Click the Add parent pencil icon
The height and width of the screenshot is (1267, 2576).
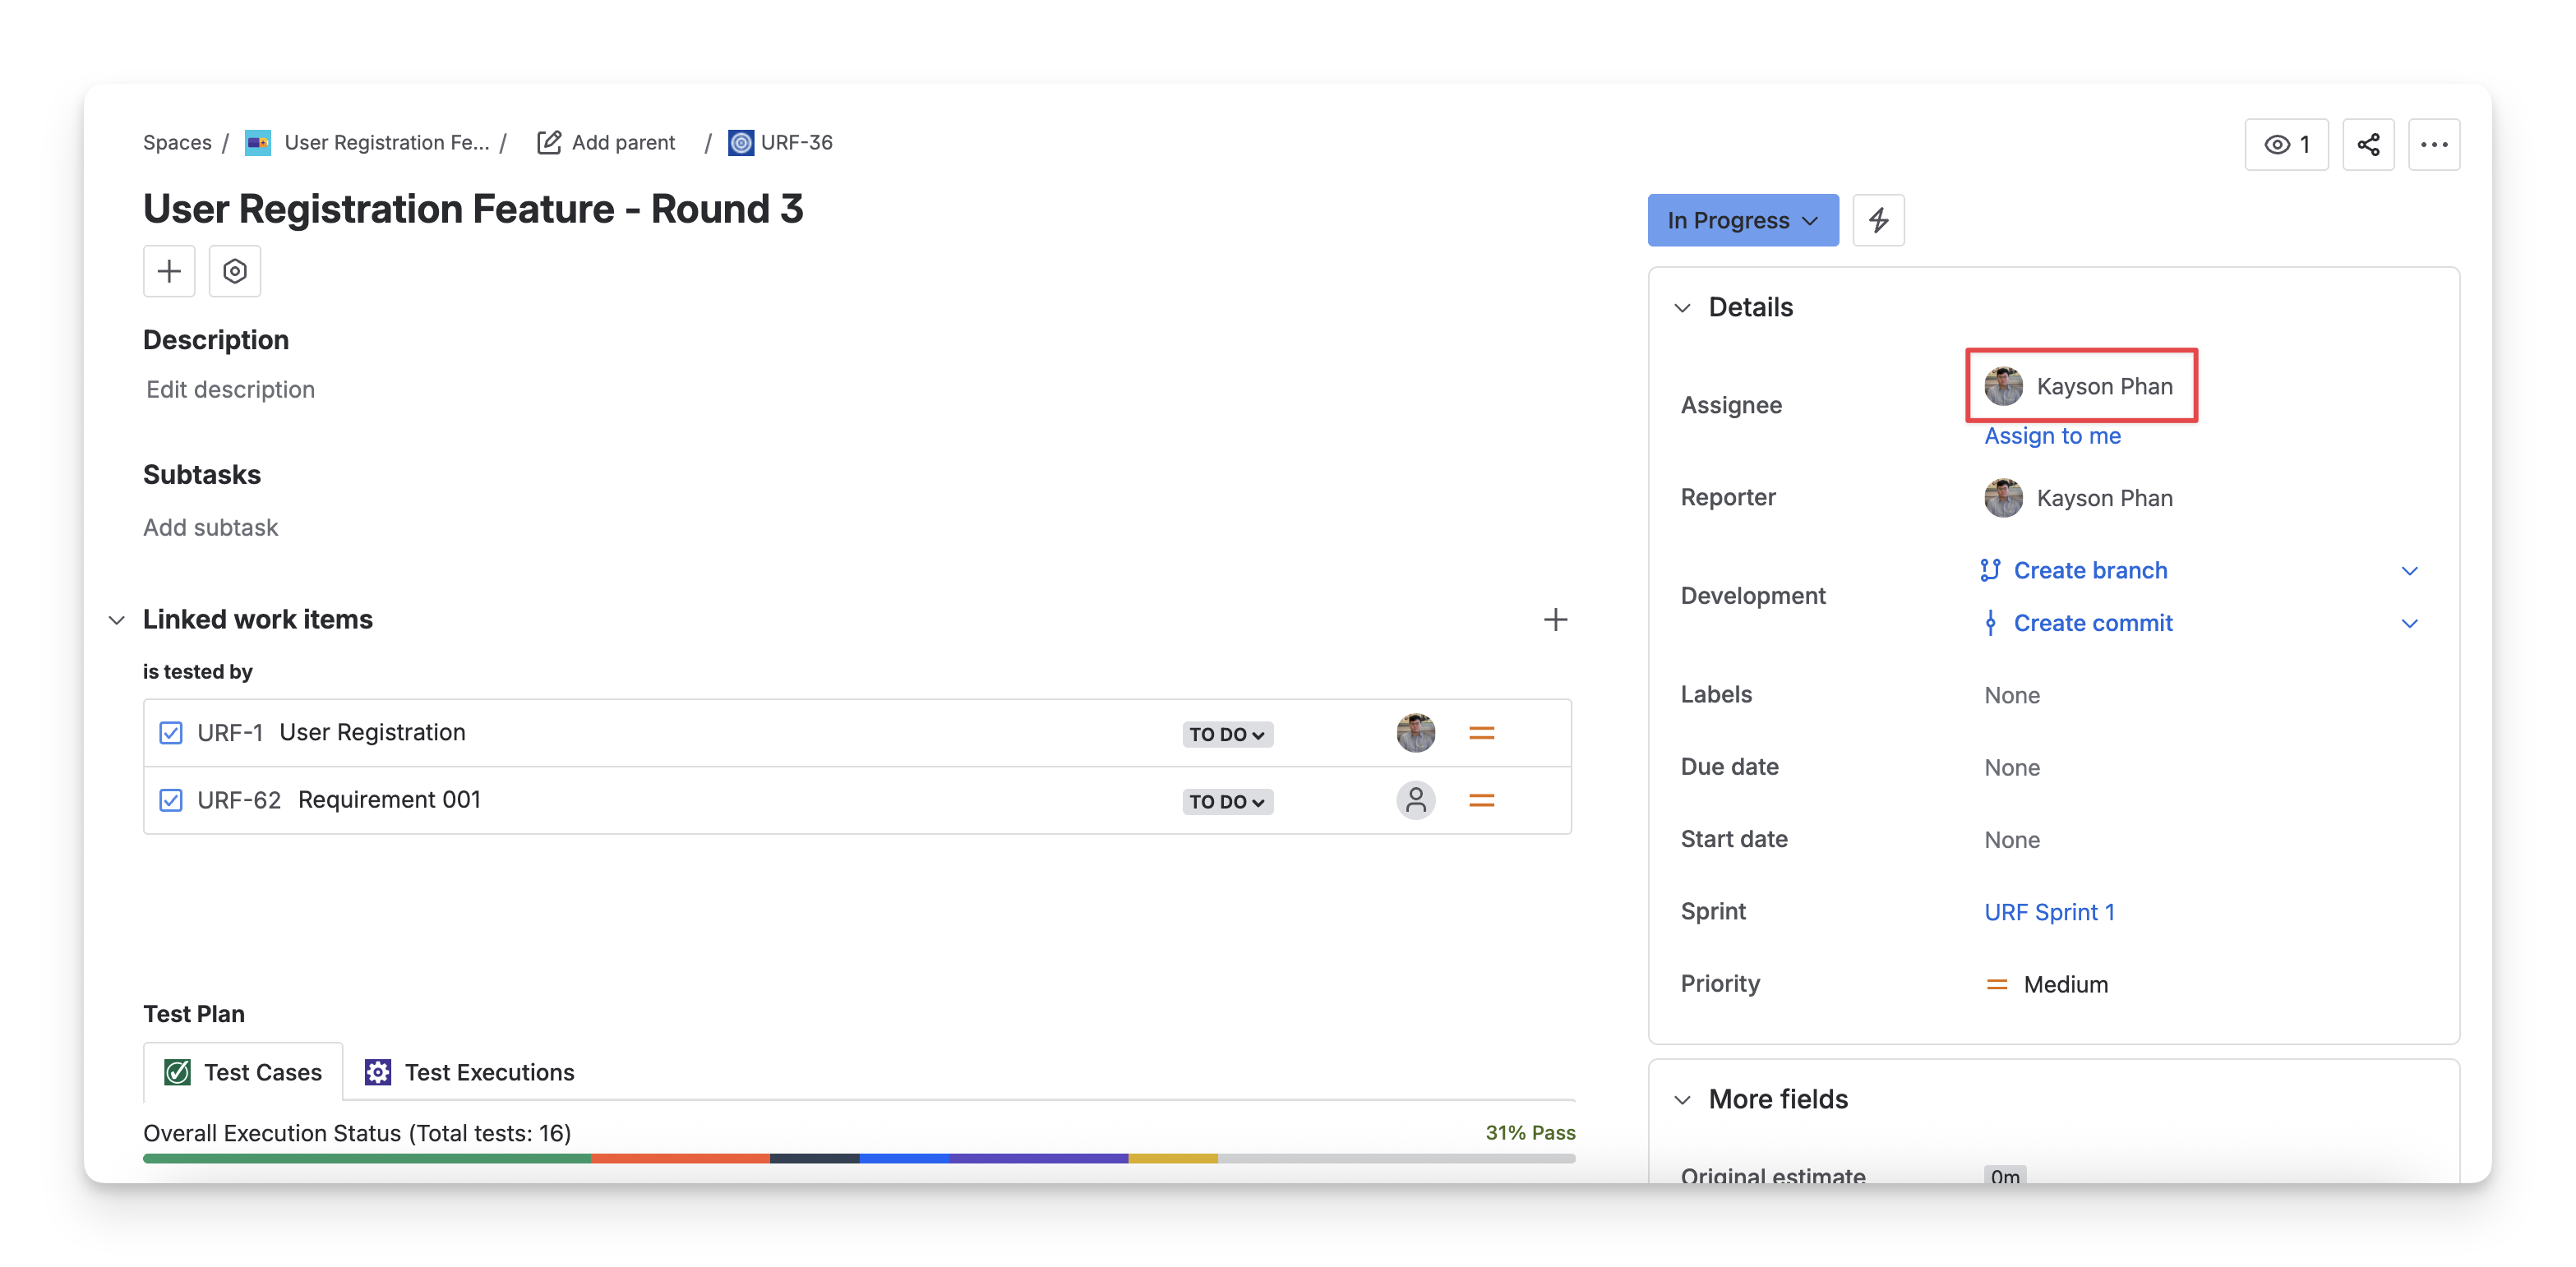[x=549, y=143]
